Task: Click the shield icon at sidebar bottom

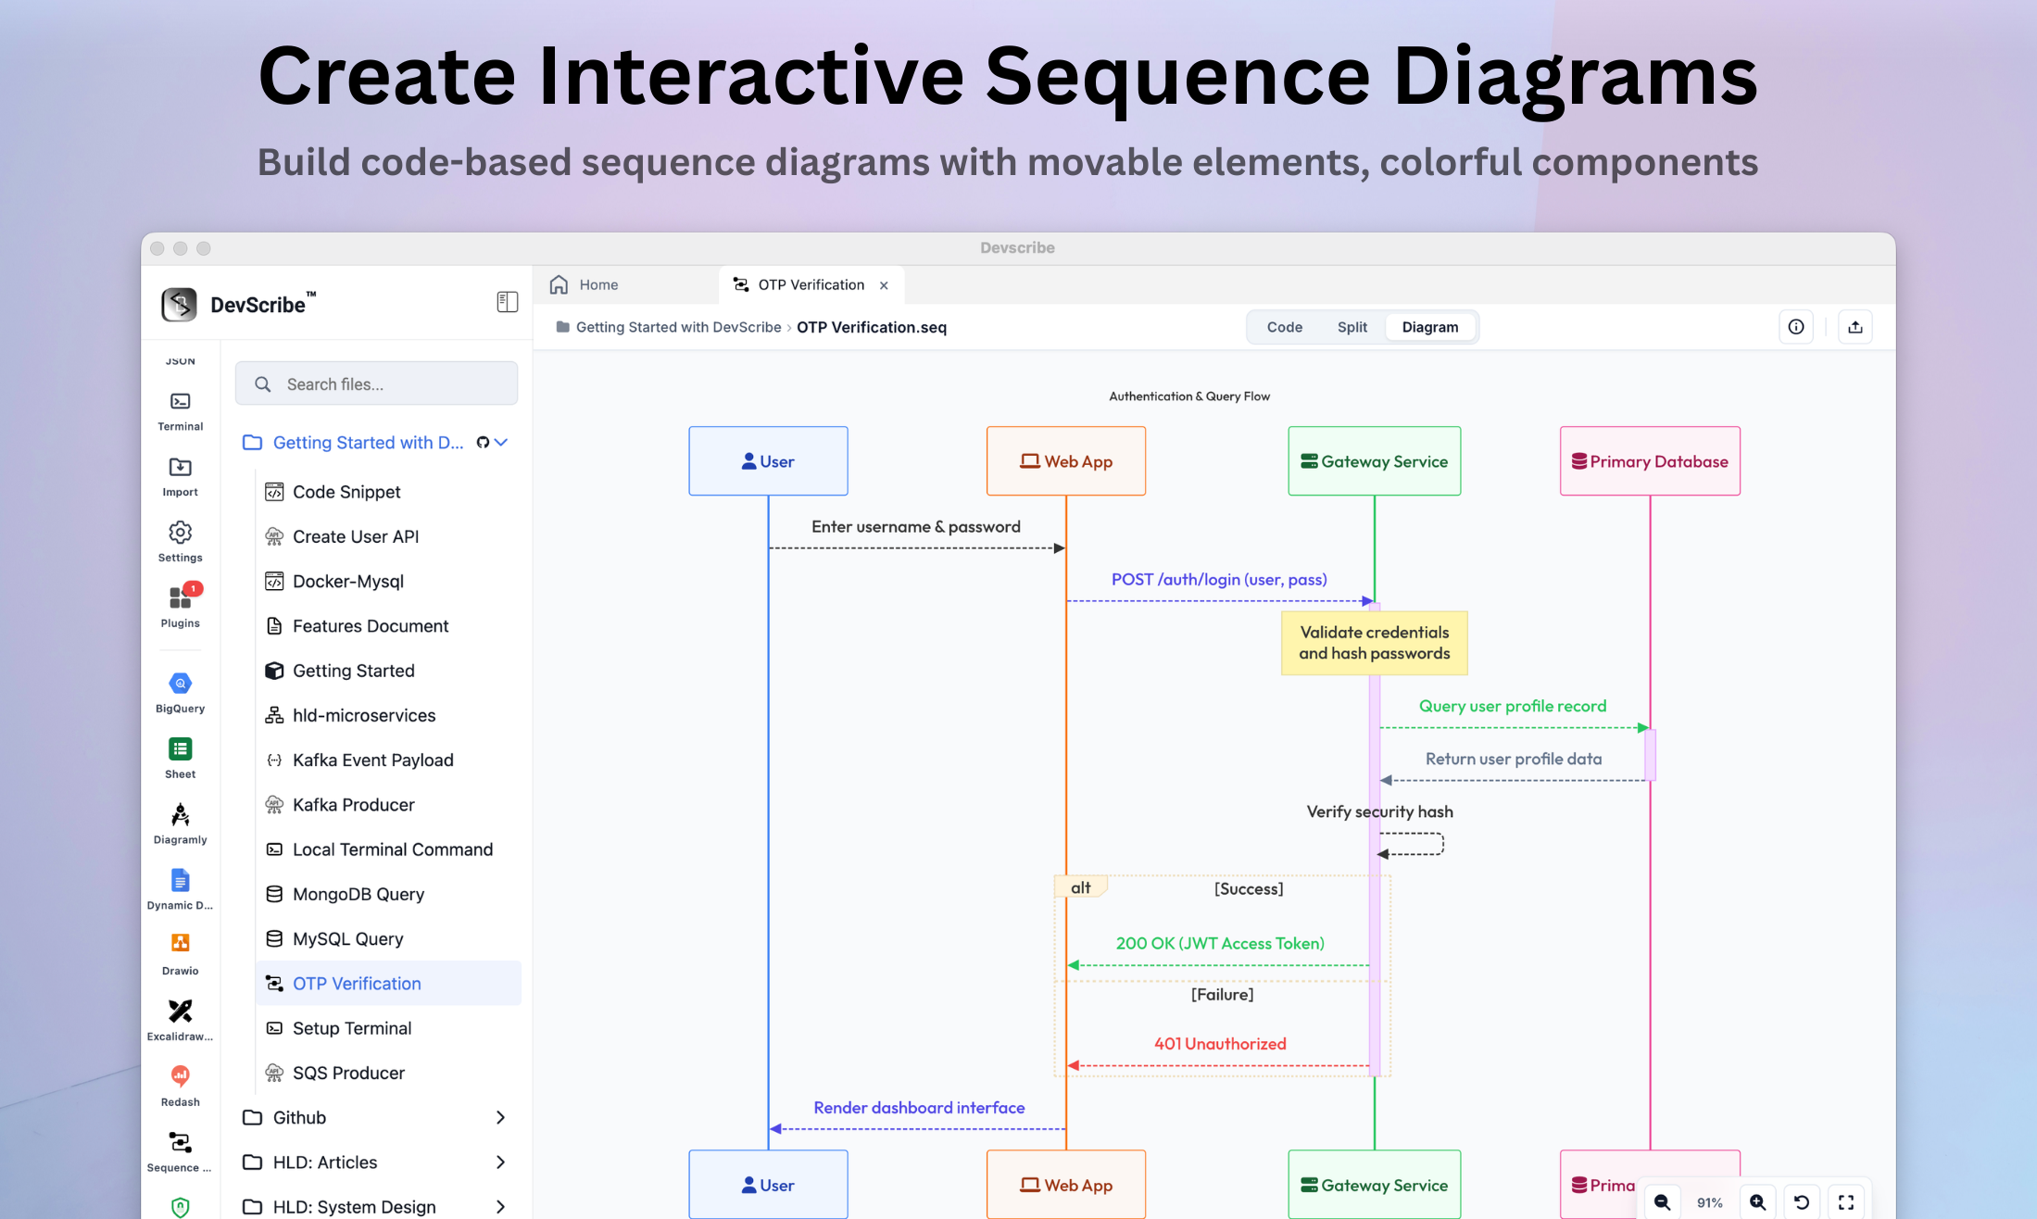Action: (180, 1207)
